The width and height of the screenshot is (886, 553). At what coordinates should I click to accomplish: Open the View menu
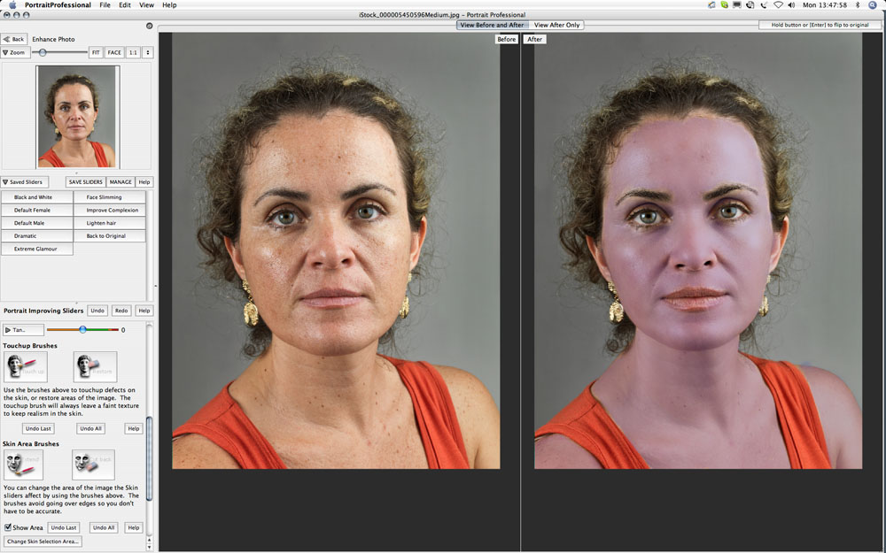[146, 5]
